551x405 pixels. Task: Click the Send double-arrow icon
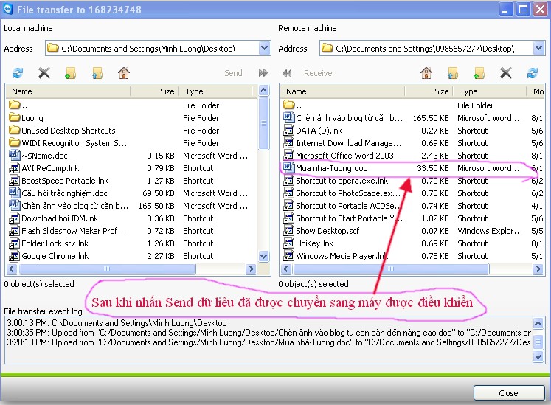pyautogui.click(x=263, y=73)
